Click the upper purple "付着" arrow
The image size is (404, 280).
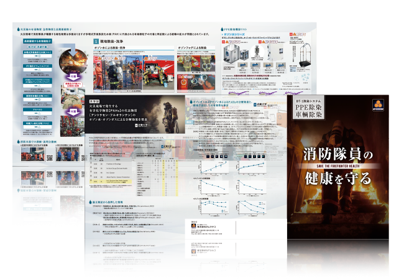[x=73, y=77]
